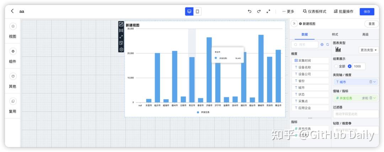Open the 复用 sidebar section

tap(13, 106)
